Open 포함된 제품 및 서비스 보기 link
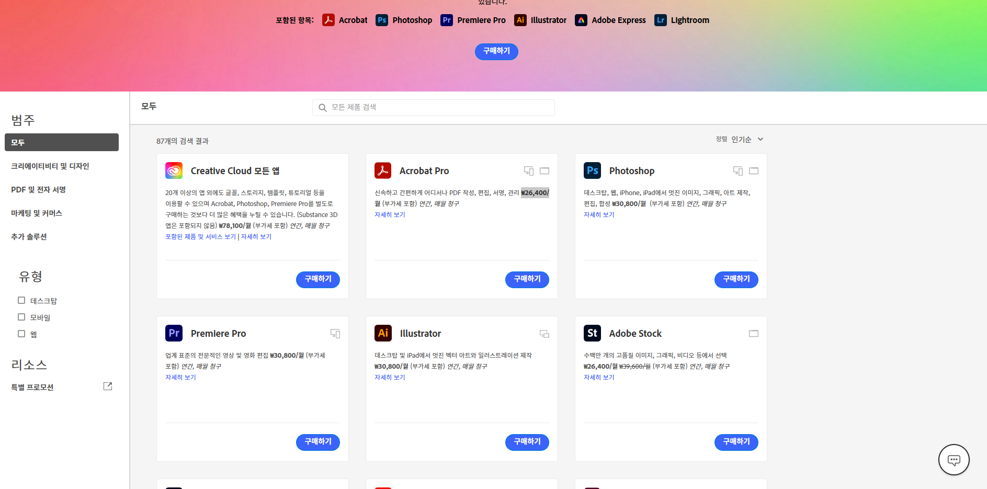987x489 pixels. coord(201,236)
